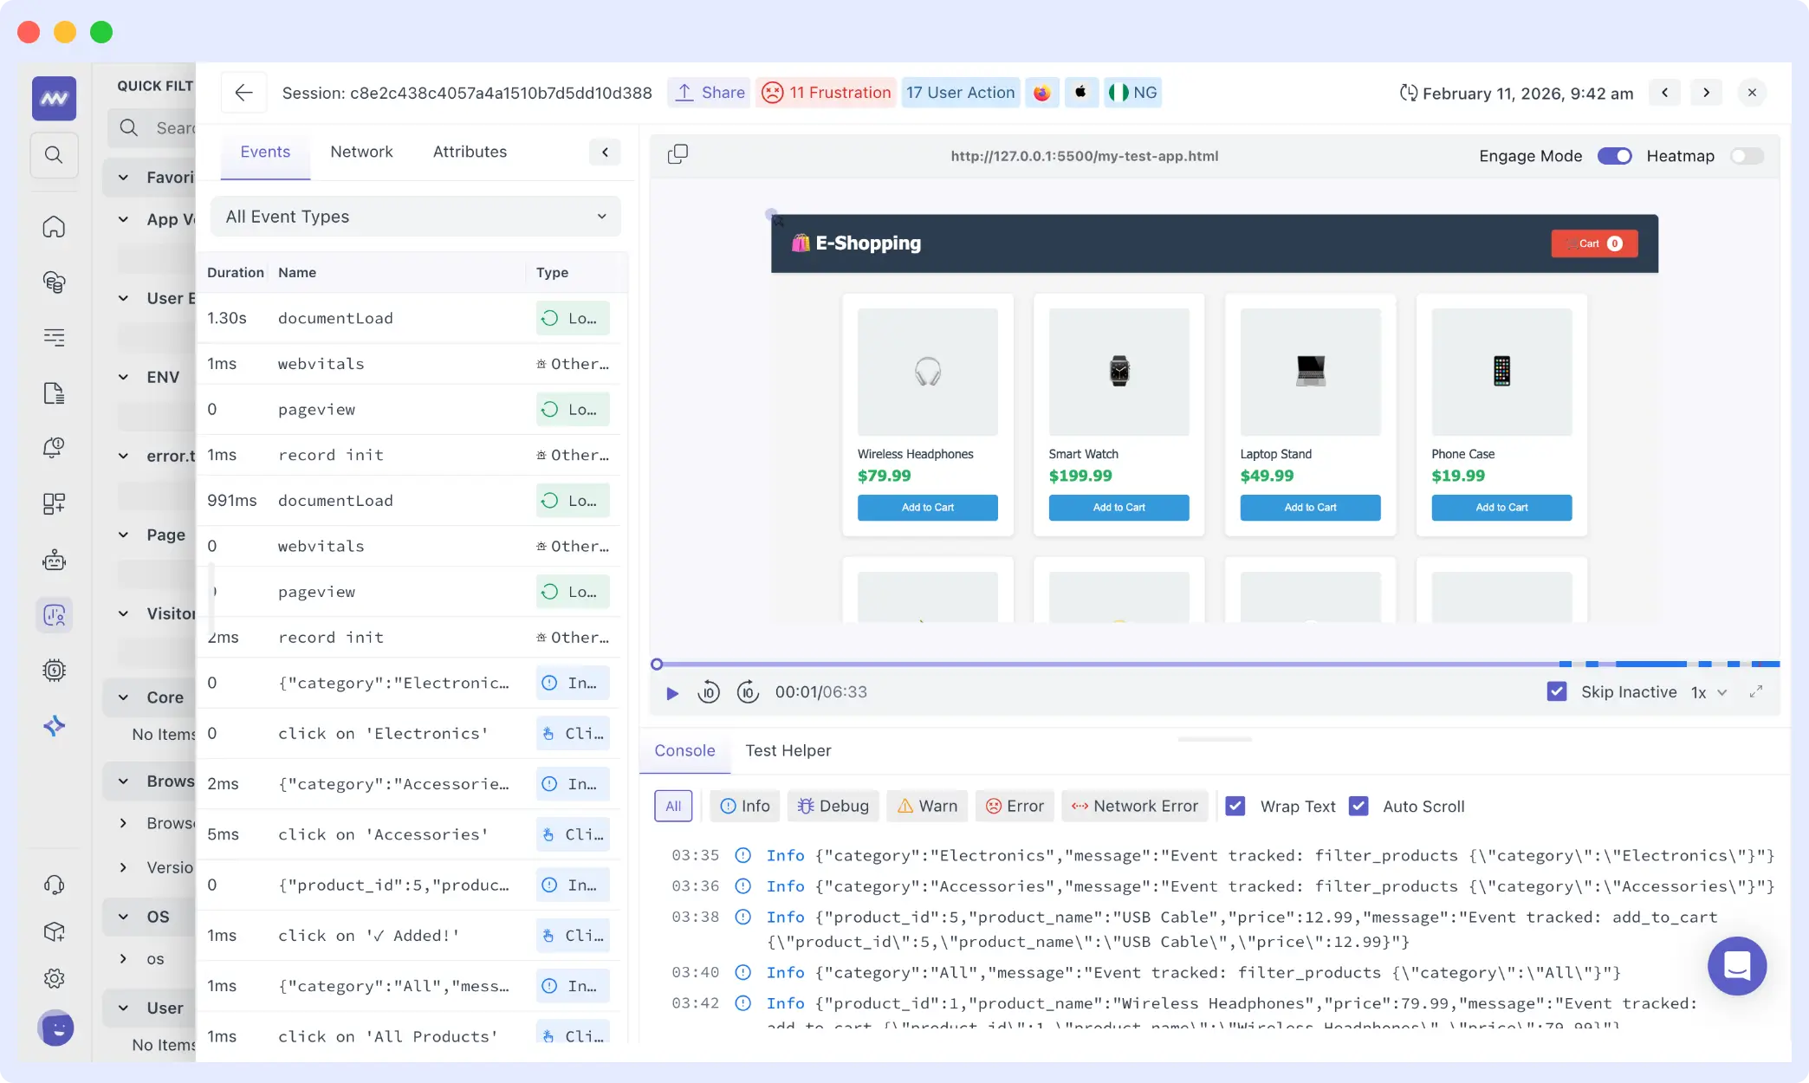Disable the Skip Inactive checkbox
The width and height of the screenshot is (1809, 1083).
(1557, 691)
